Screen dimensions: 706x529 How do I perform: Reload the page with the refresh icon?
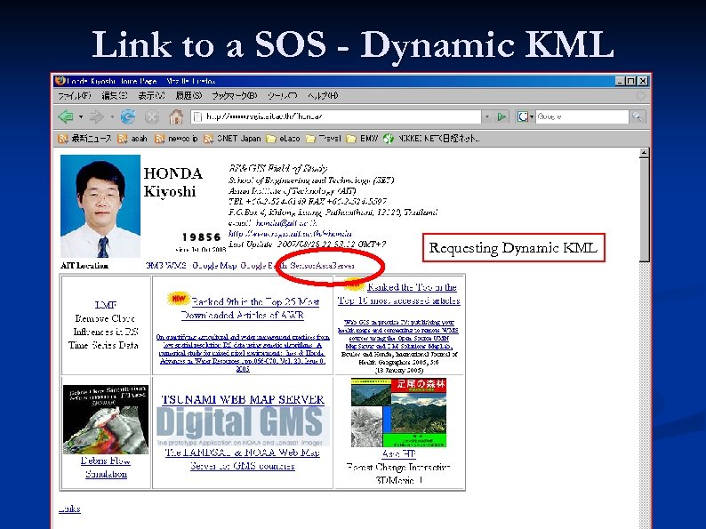[x=128, y=117]
